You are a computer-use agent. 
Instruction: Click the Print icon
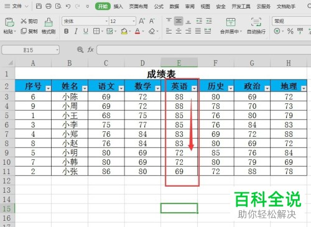click(49, 6)
